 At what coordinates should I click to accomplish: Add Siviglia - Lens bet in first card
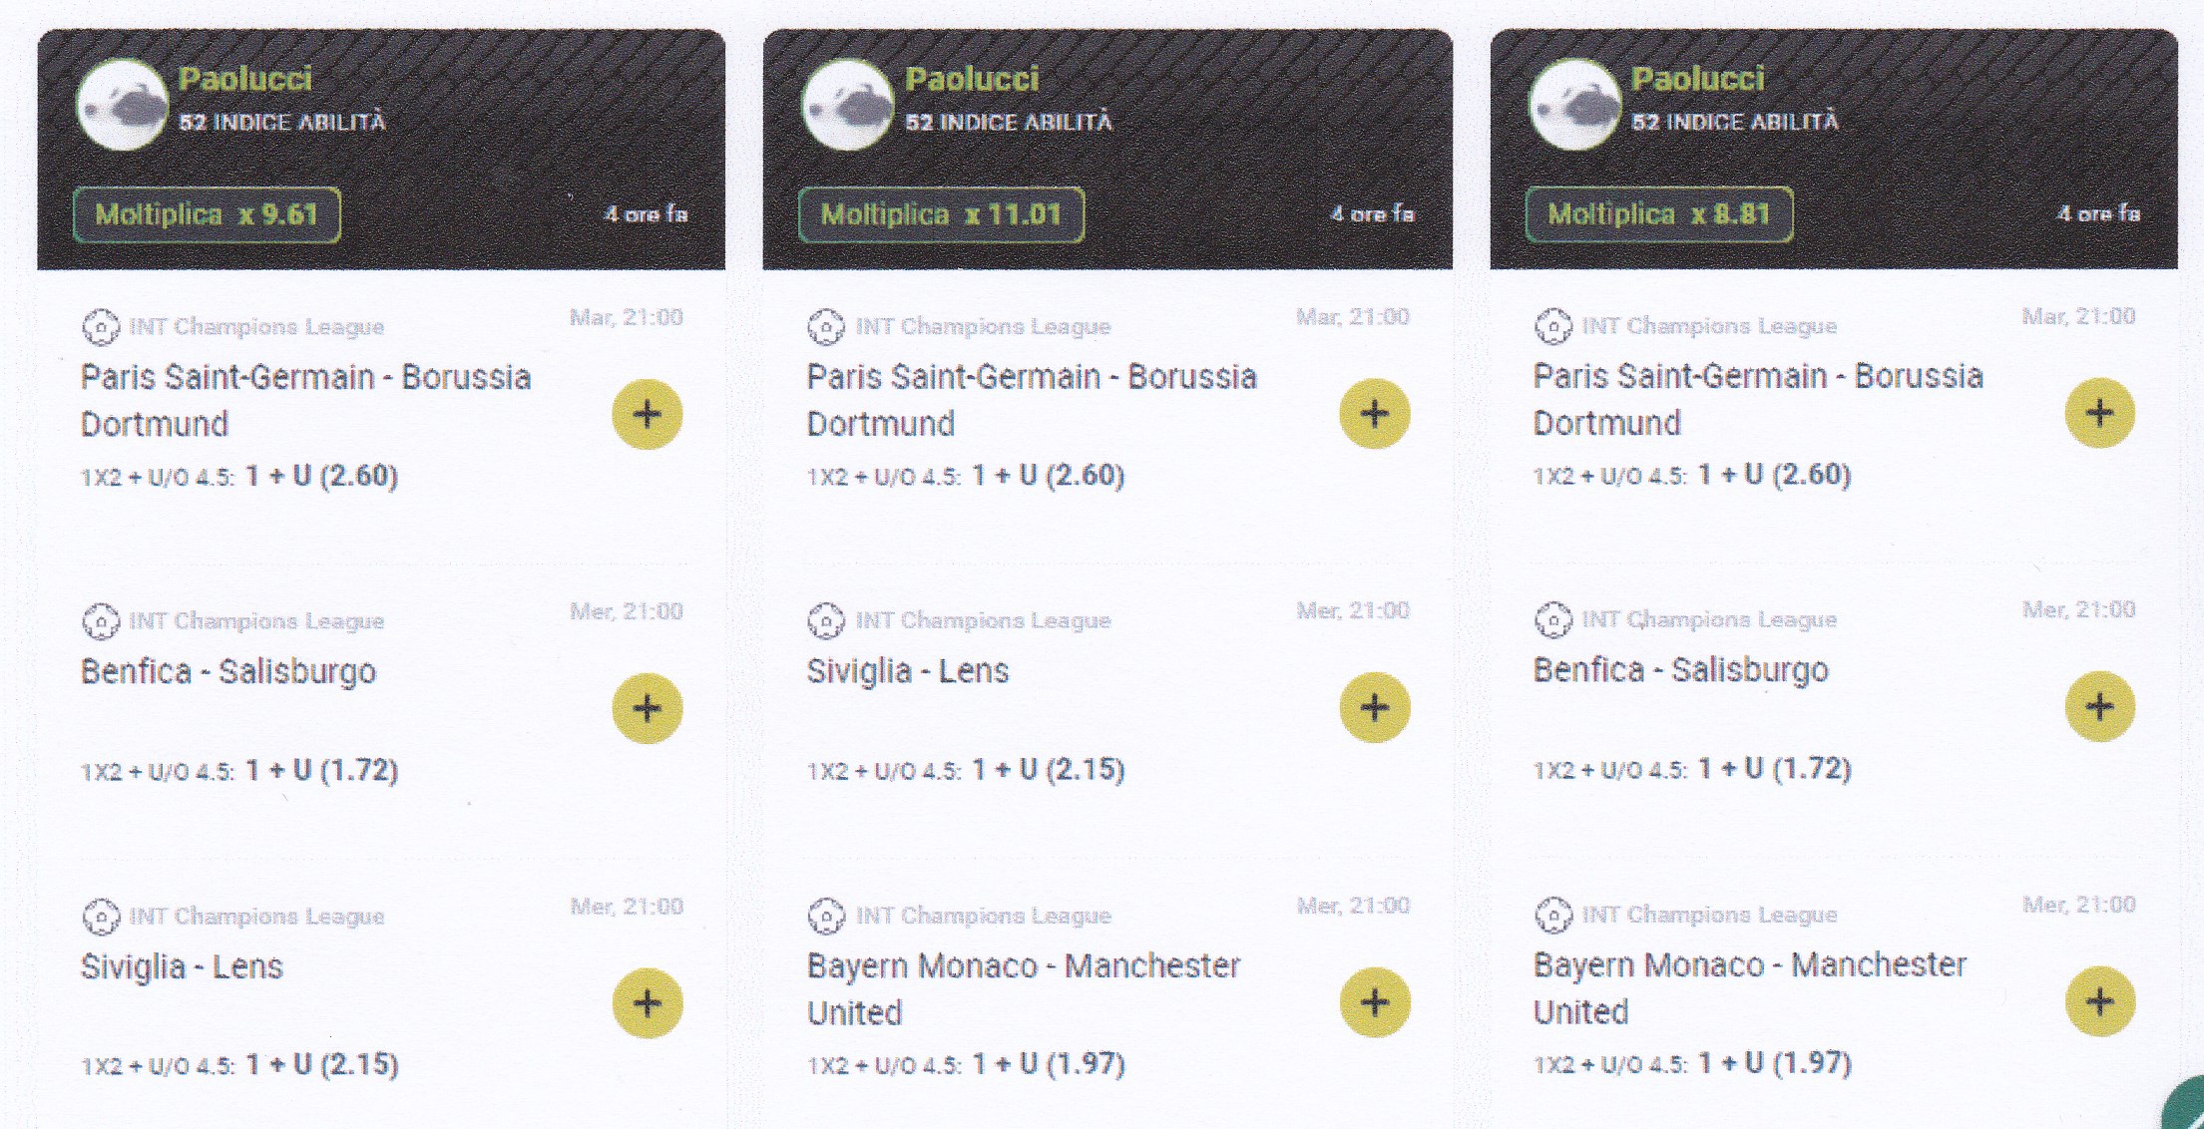648,1002
